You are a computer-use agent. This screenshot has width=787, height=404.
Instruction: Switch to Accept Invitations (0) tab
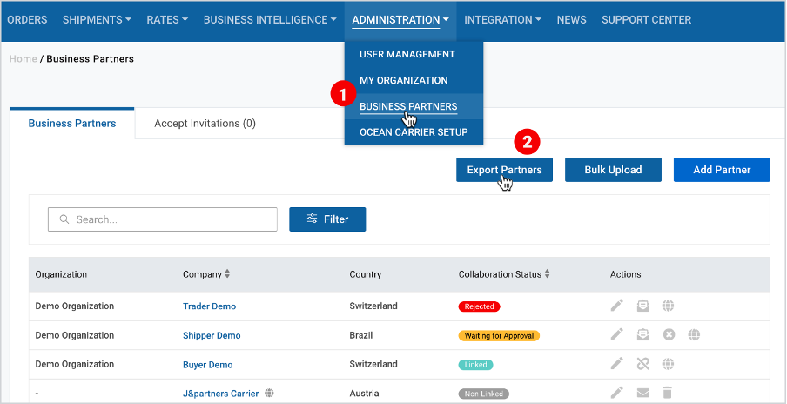(x=205, y=124)
